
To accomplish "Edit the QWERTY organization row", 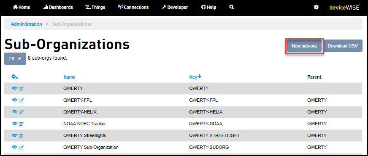I will click(x=21, y=88).
